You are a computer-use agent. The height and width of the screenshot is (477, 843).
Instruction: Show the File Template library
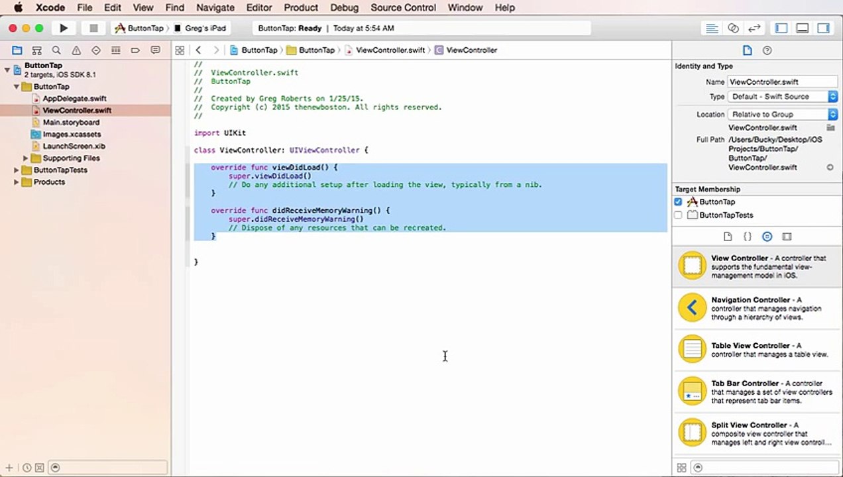click(x=728, y=237)
